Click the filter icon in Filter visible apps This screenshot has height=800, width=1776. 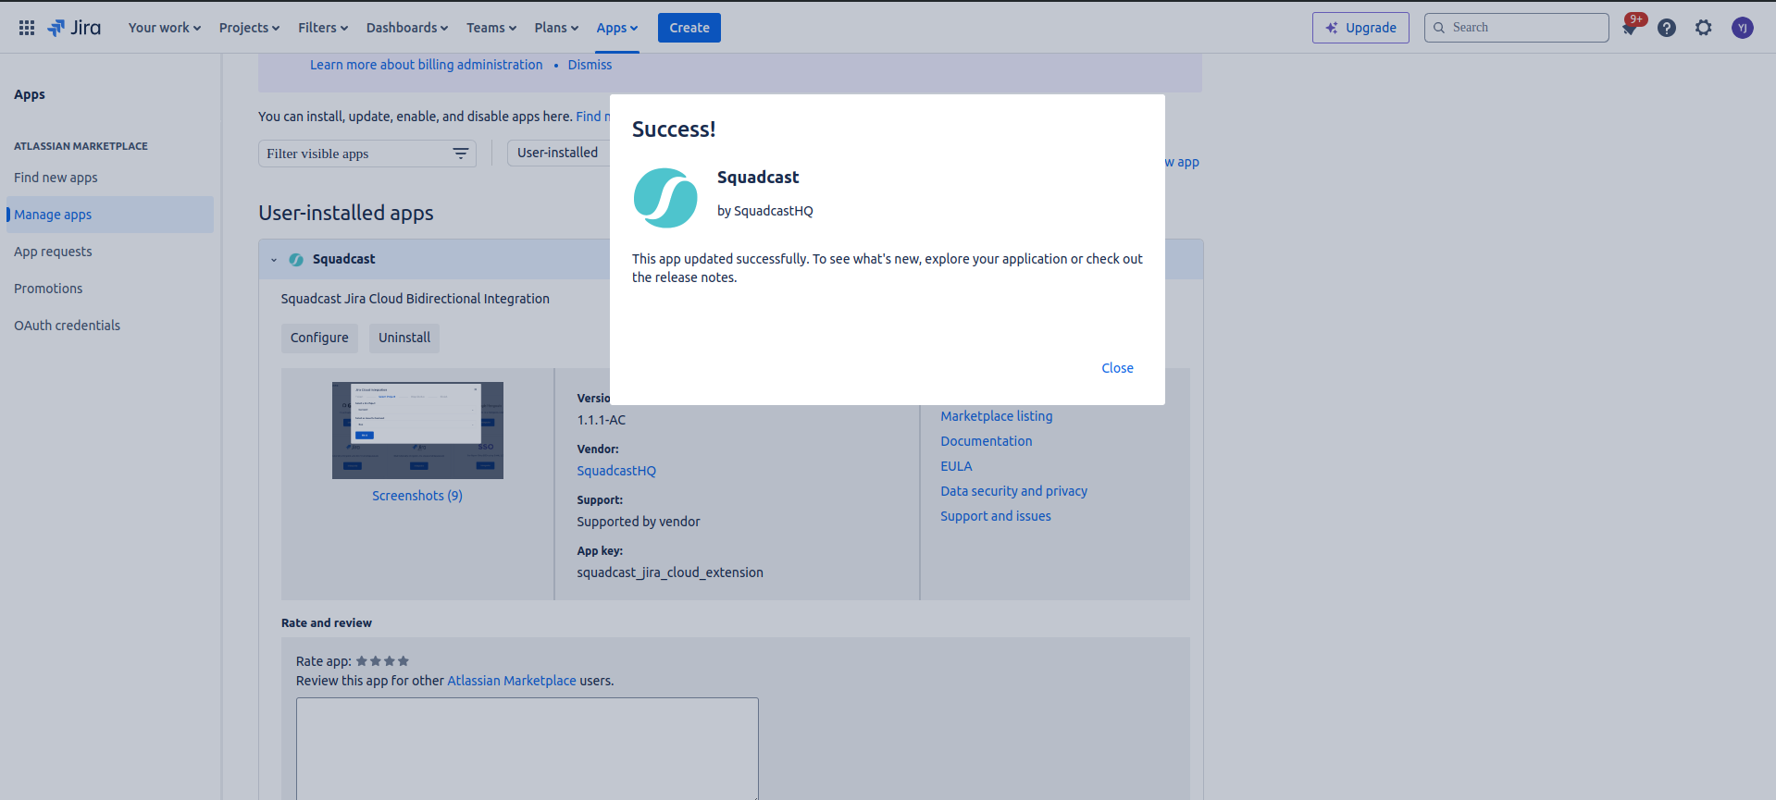[x=460, y=154]
